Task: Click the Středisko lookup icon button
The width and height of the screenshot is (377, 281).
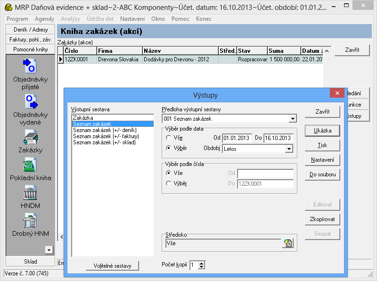Action: click(287, 243)
